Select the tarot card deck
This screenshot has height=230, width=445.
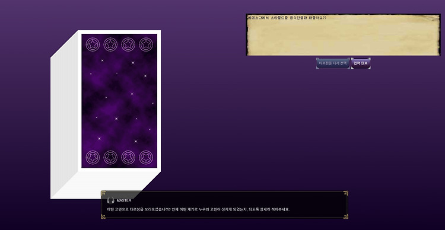point(106,114)
